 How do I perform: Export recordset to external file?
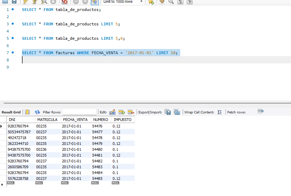168,112
